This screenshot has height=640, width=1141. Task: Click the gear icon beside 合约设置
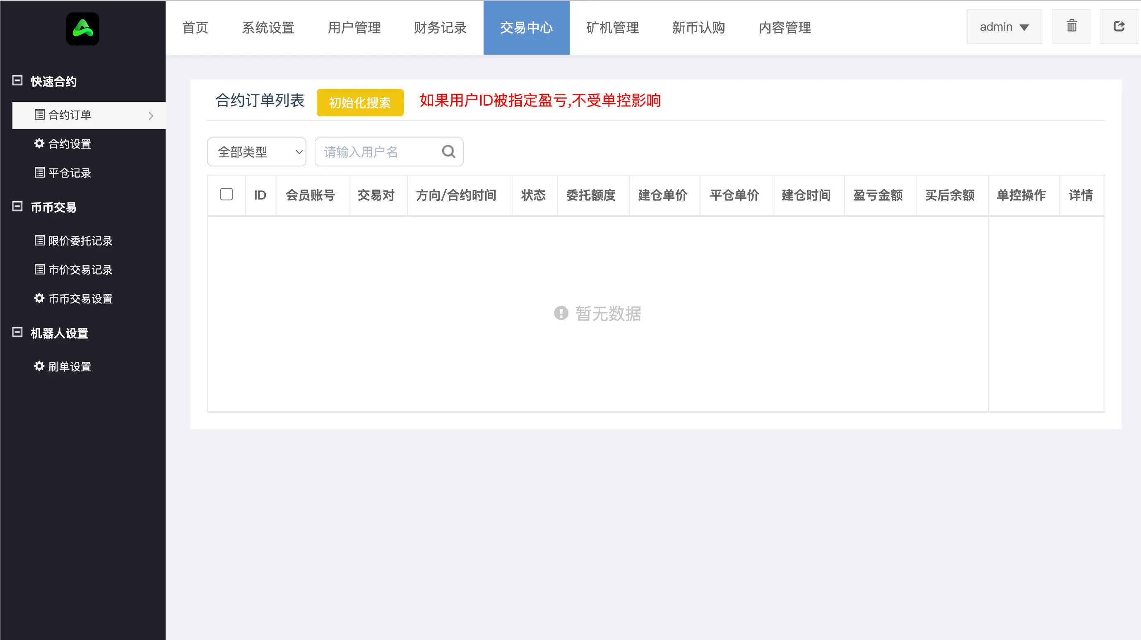coord(39,144)
